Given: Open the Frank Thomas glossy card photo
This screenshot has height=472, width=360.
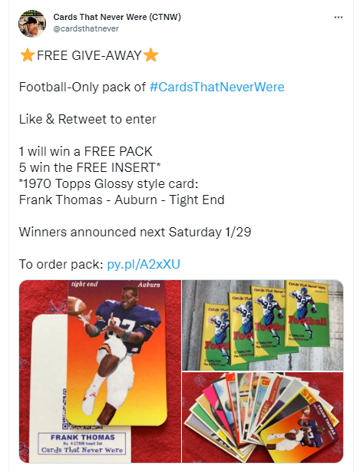Looking at the screenshot, I should pyautogui.click(x=100, y=371).
